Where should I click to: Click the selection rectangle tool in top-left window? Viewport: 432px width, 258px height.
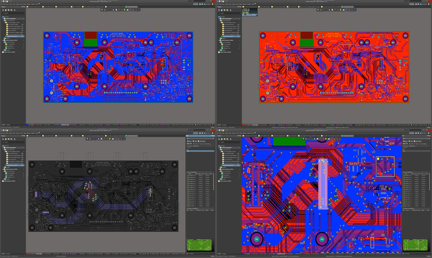tap(110, 10)
